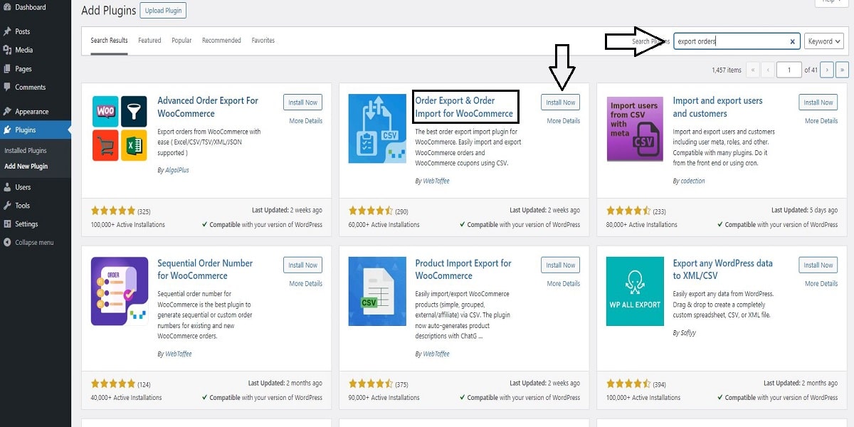The height and width of the screenshot is (427, 854).
Task: Install Product Import Export for WooCommerce
Action: (x=560, y=265)
